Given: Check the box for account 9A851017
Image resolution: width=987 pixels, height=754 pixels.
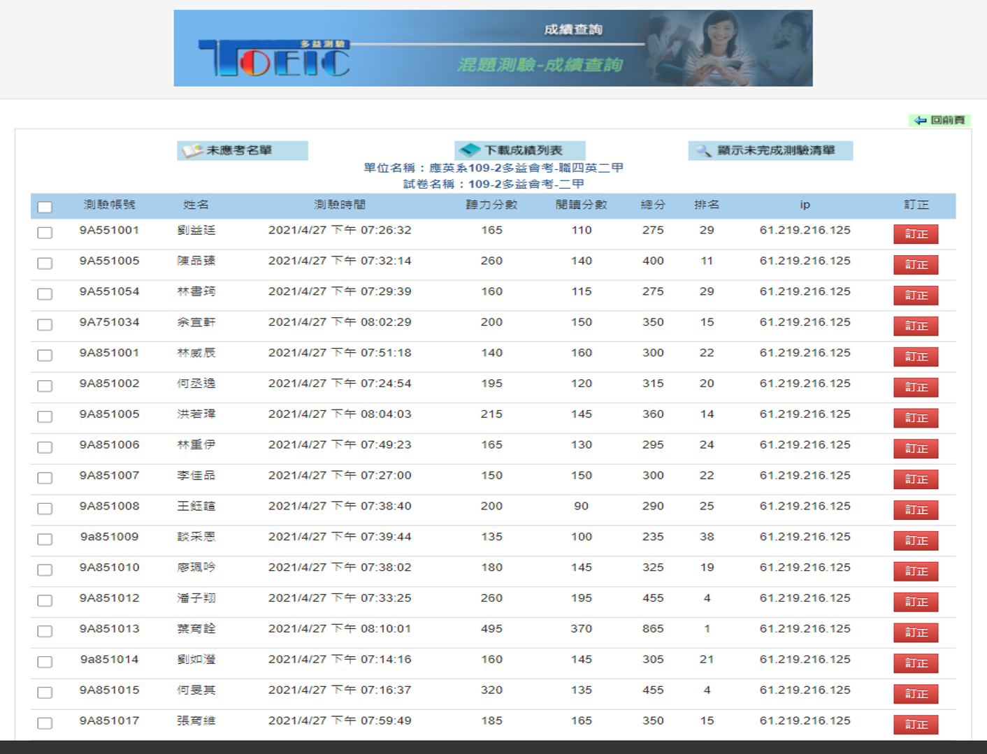Looking at the screenshot, I should 45,725.
